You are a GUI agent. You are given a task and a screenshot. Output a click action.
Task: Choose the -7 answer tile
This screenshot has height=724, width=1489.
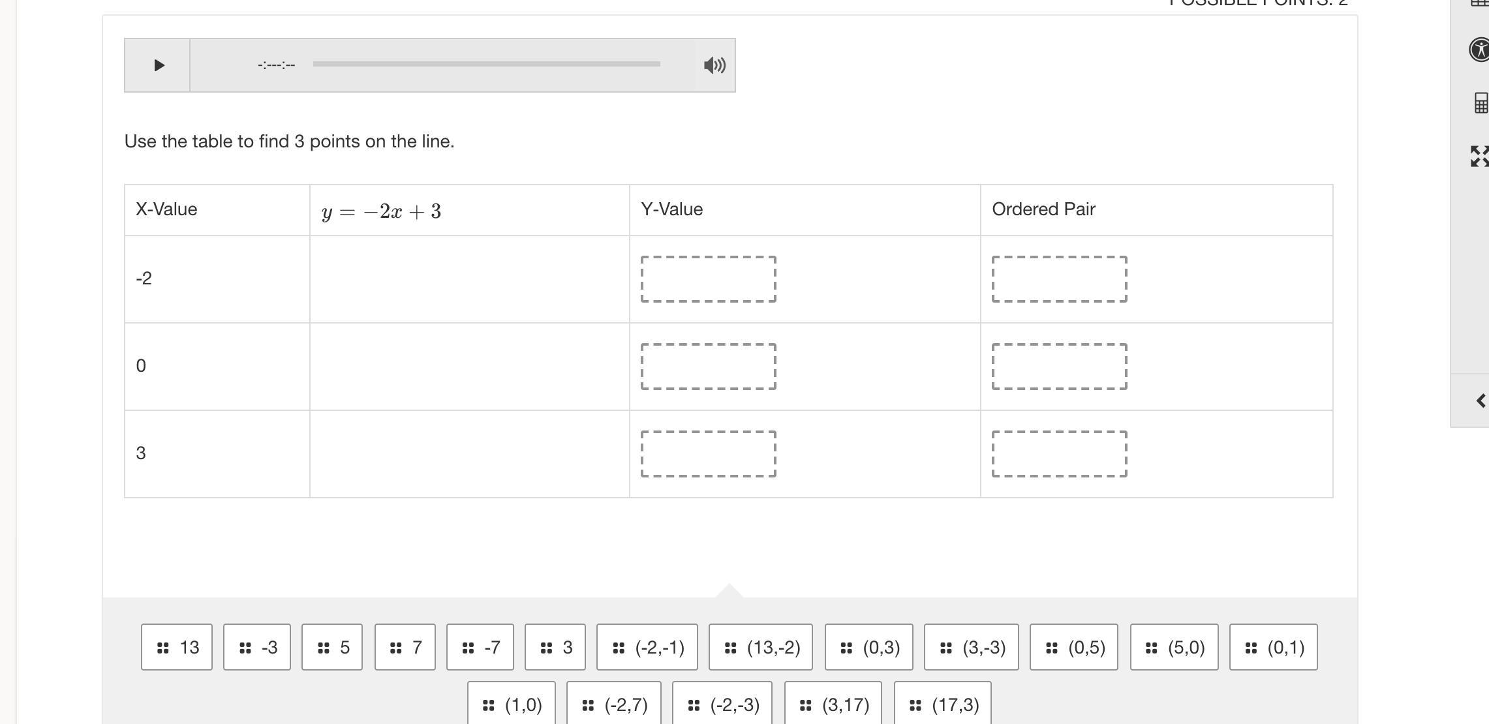480,647
